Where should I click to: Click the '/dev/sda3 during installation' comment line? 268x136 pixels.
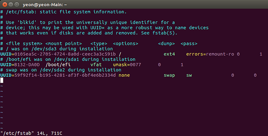57,49
